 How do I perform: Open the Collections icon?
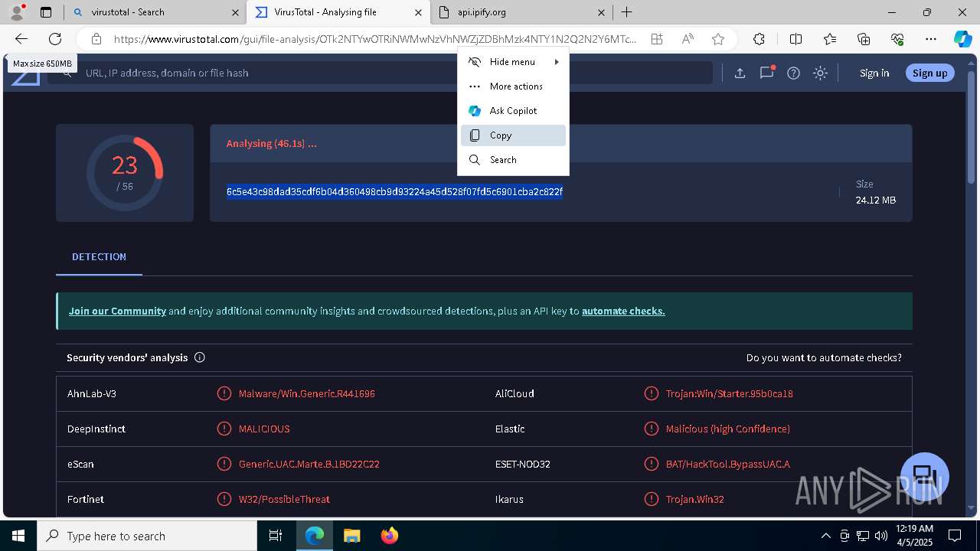tap(864, 39)
